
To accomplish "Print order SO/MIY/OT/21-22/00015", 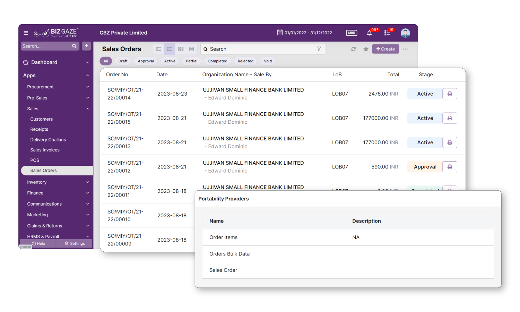I will [x=450, y=118].
